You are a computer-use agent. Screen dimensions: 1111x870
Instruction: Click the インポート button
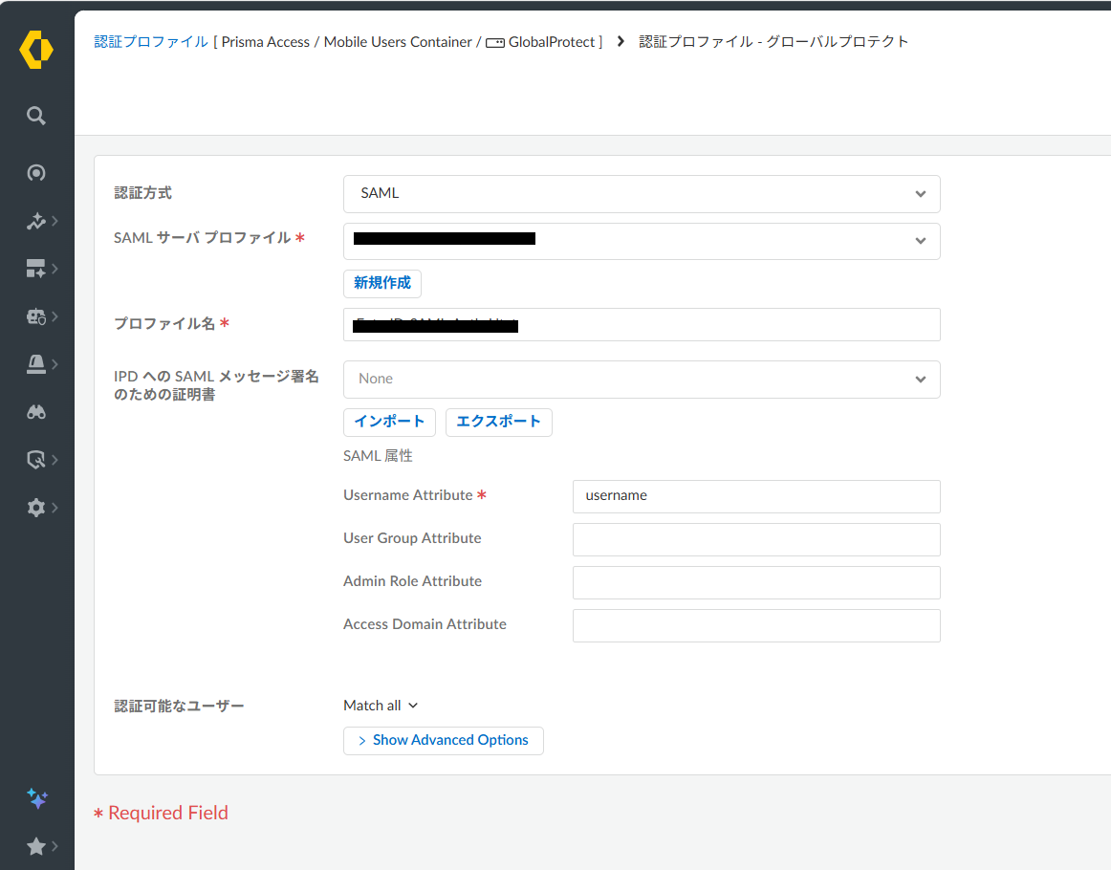tap(389, 422)
